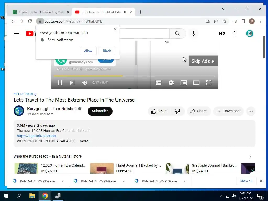The height and width of the screenshot is (201, 268).
Task: Click the site lock icon
Action: pos(40,21)
